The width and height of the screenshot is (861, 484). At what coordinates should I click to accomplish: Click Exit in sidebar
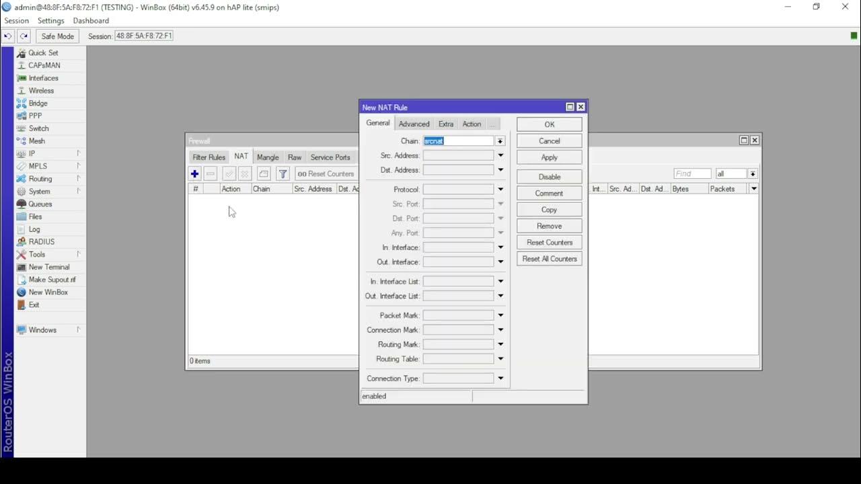click(x=34, y=305)
